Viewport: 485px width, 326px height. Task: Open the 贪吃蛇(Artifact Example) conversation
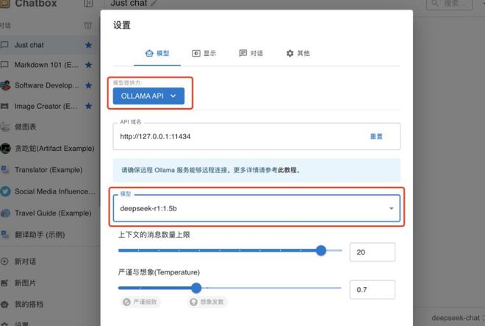click(x=49, y=149)
